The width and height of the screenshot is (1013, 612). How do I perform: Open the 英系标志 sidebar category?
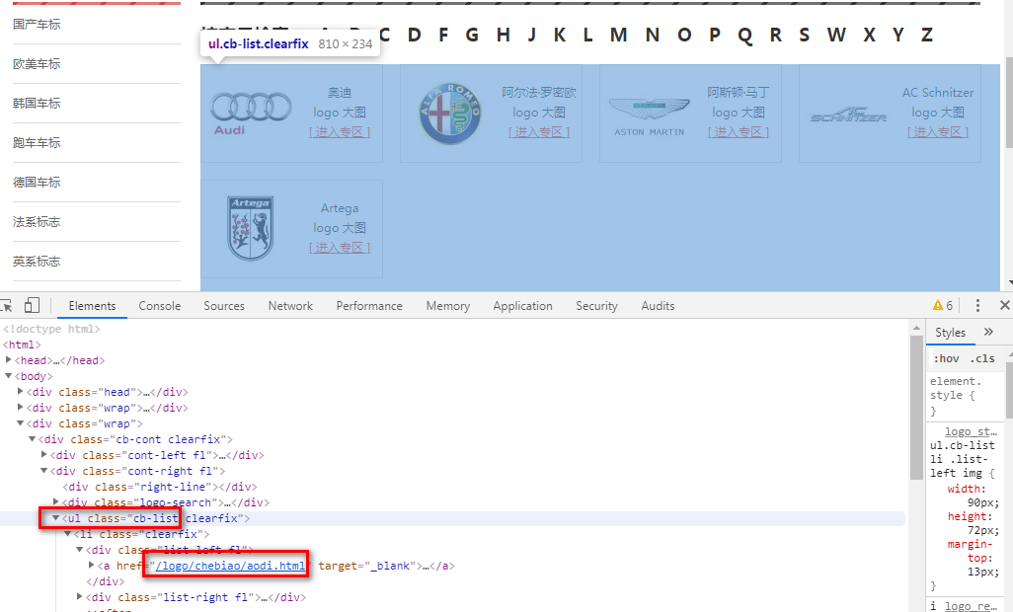37,262
